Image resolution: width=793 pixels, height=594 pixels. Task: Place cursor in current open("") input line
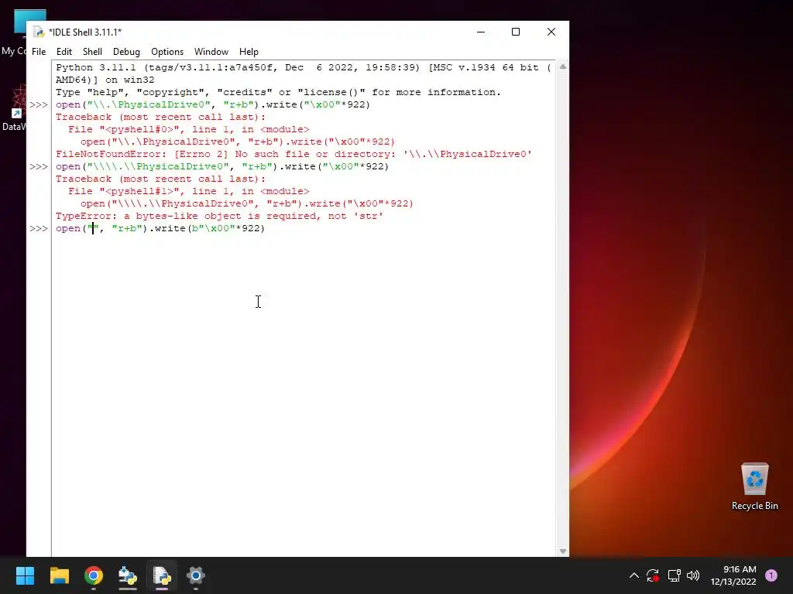[160, 228]
